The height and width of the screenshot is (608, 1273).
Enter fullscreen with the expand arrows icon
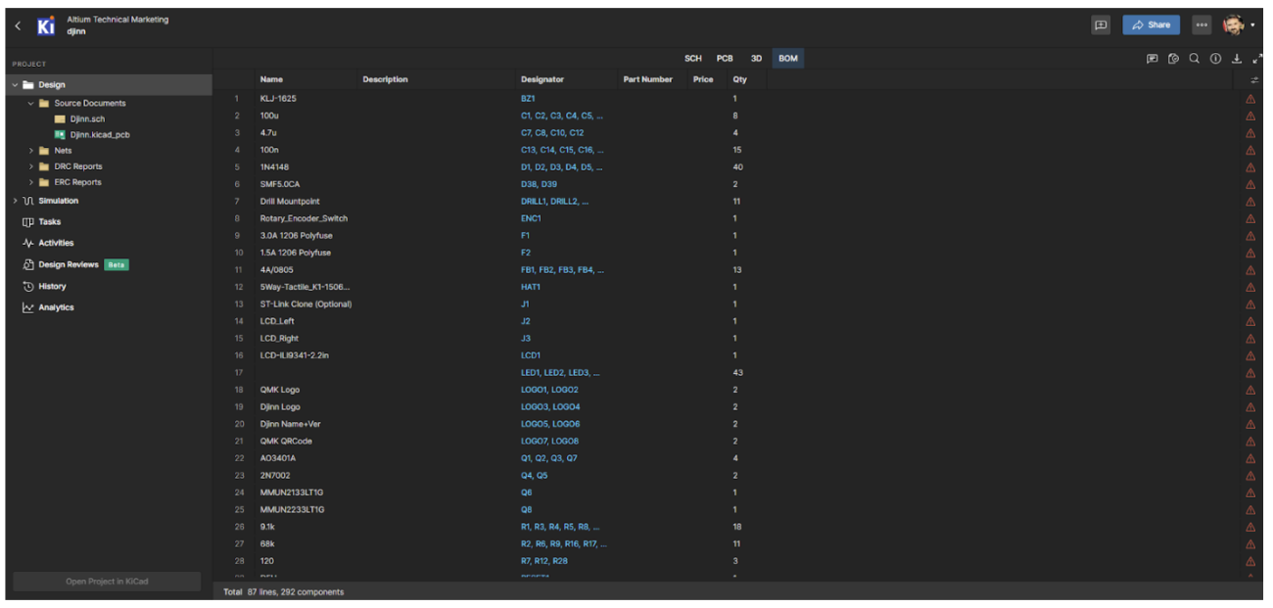pyautogui.click(x=1257, y=59)
